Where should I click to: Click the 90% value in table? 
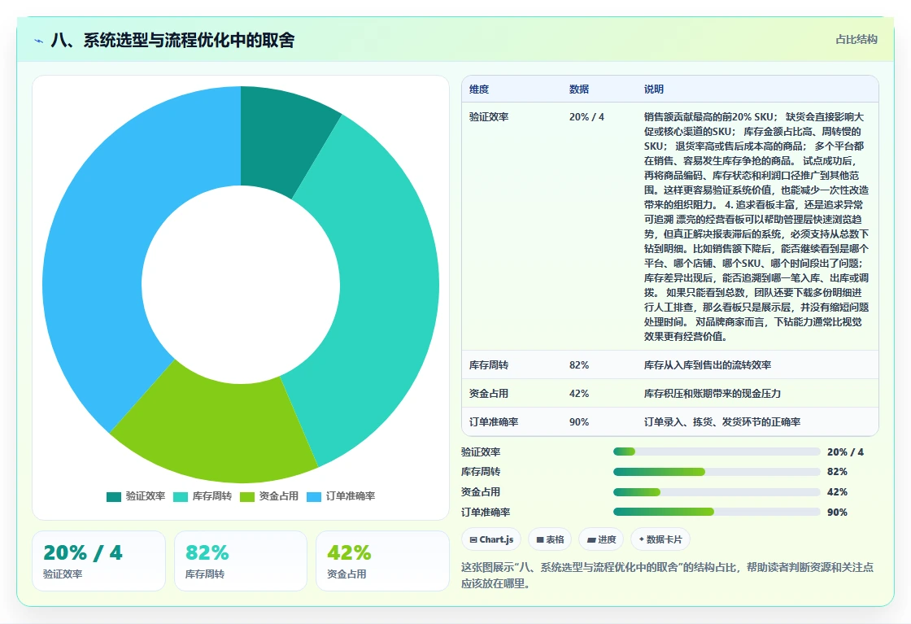pyautogui.click(x=579, y=421)
